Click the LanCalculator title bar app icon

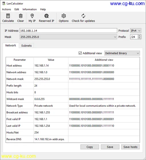4,3
